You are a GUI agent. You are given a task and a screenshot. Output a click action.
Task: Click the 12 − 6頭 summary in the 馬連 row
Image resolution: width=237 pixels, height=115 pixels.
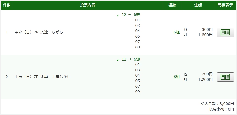131,14
